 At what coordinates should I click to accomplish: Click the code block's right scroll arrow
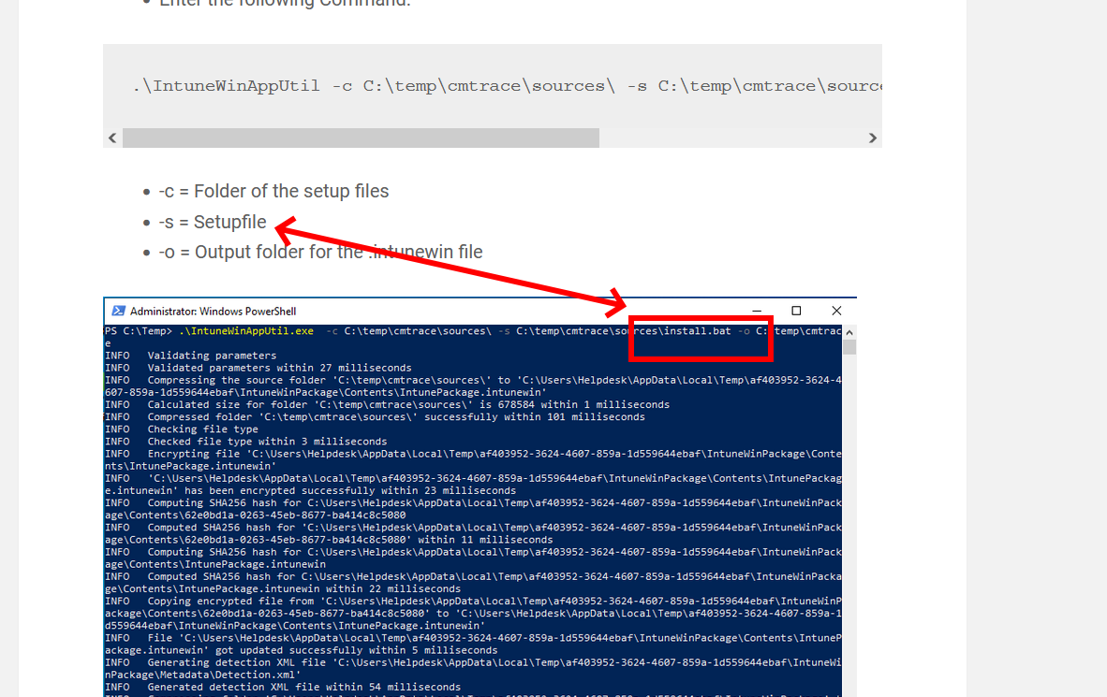pyautogui.click(x=873, y=138)
